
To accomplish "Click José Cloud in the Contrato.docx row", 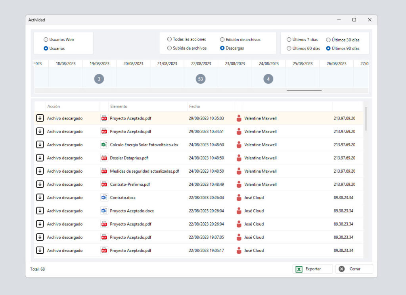I will [x=254, y=198].
